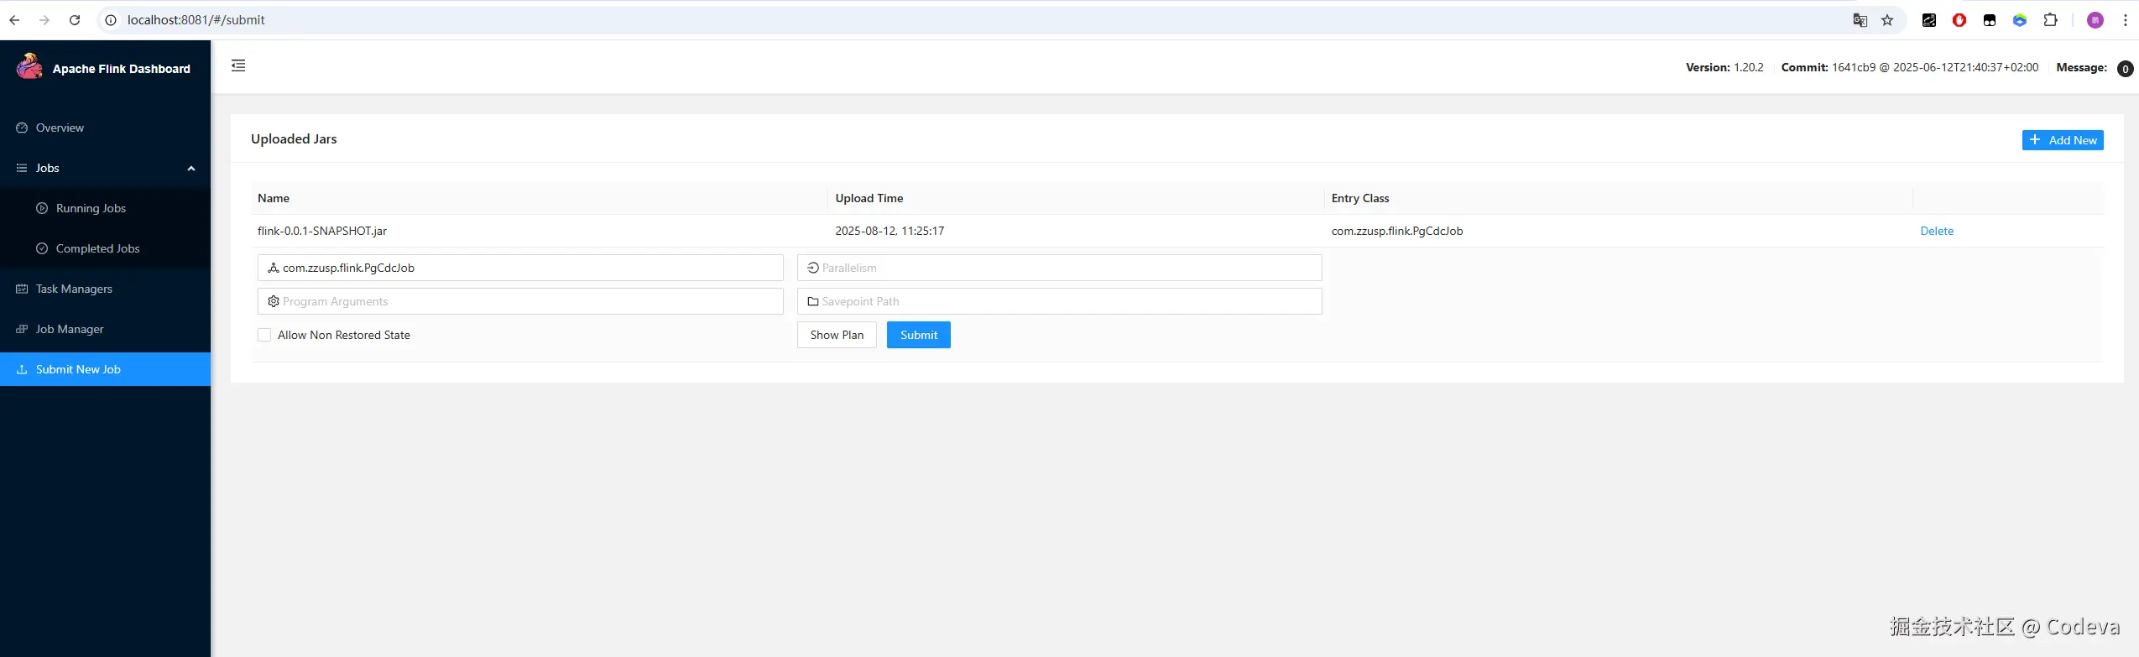Open the Chrome three-dot menu

pos(2125,20)
